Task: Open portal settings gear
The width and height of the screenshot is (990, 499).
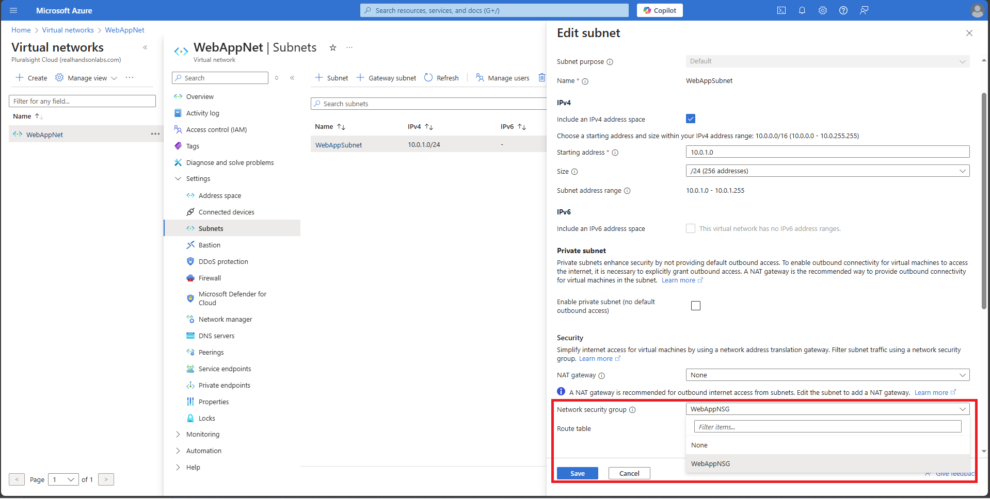Action: 823,10
